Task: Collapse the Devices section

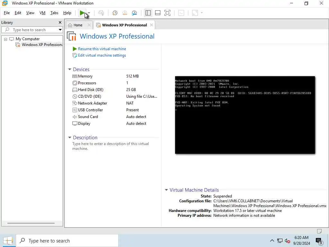Action: pyautogui.click(x=70, y=69)
